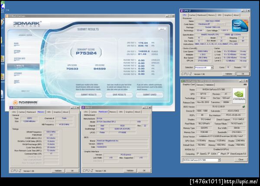Switch to SPD tab in top-right CPU-Z
This screenshot has width=260, height=186.
tap(220, 15)
